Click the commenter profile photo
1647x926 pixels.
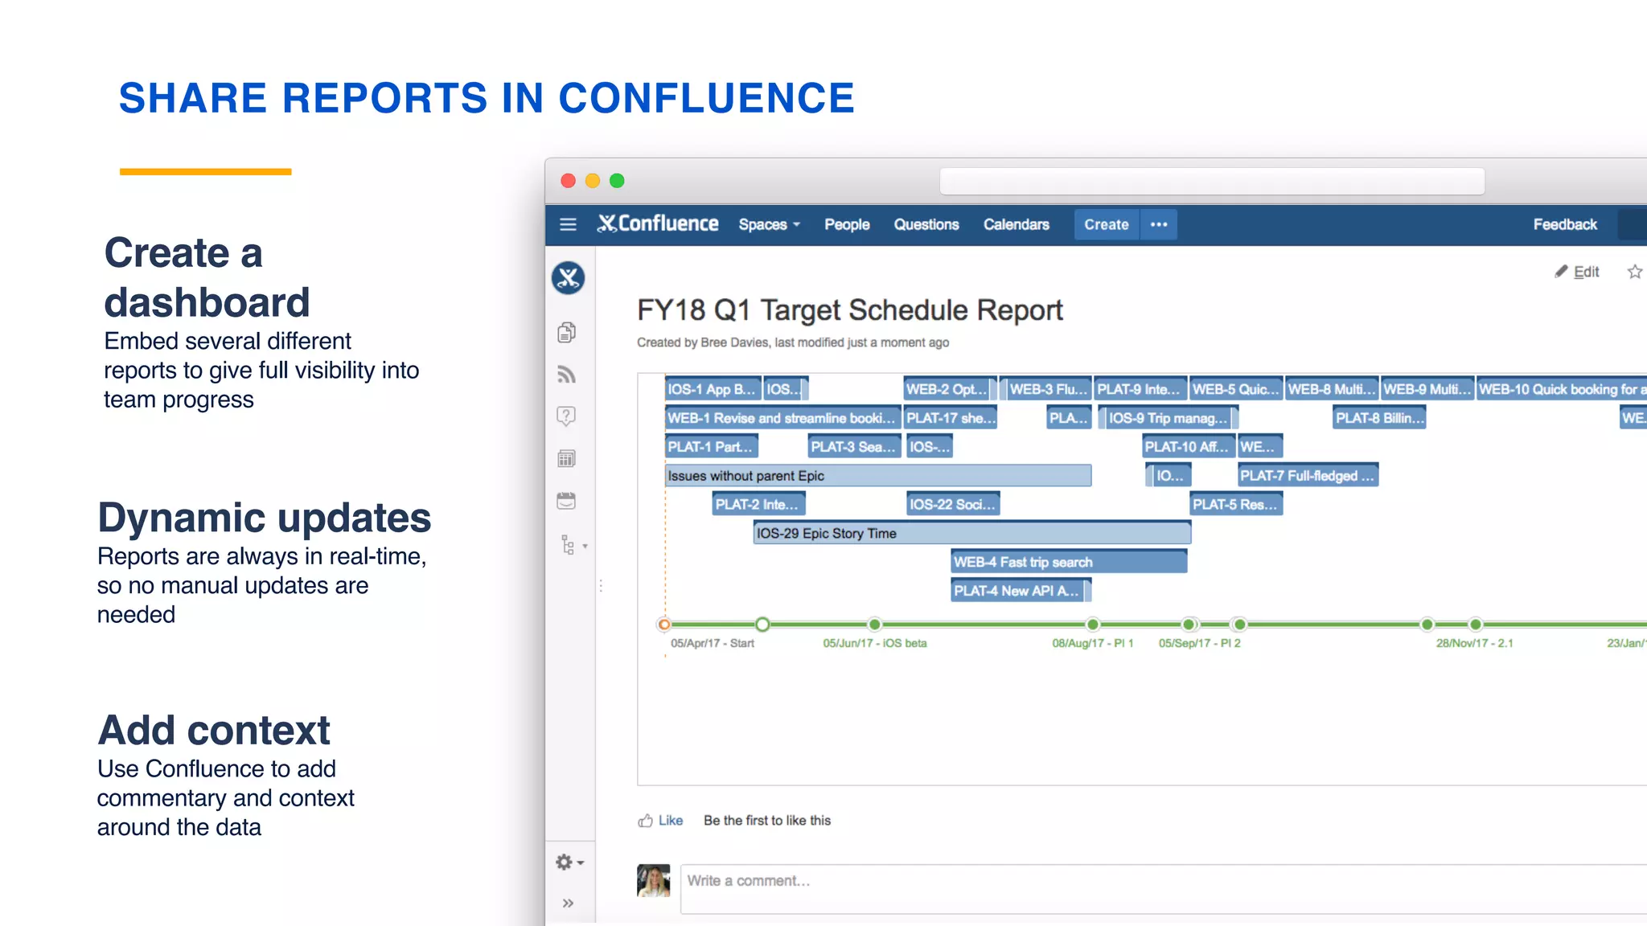pos(654,881)
